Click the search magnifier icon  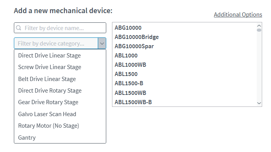click(x=18, y=28)
